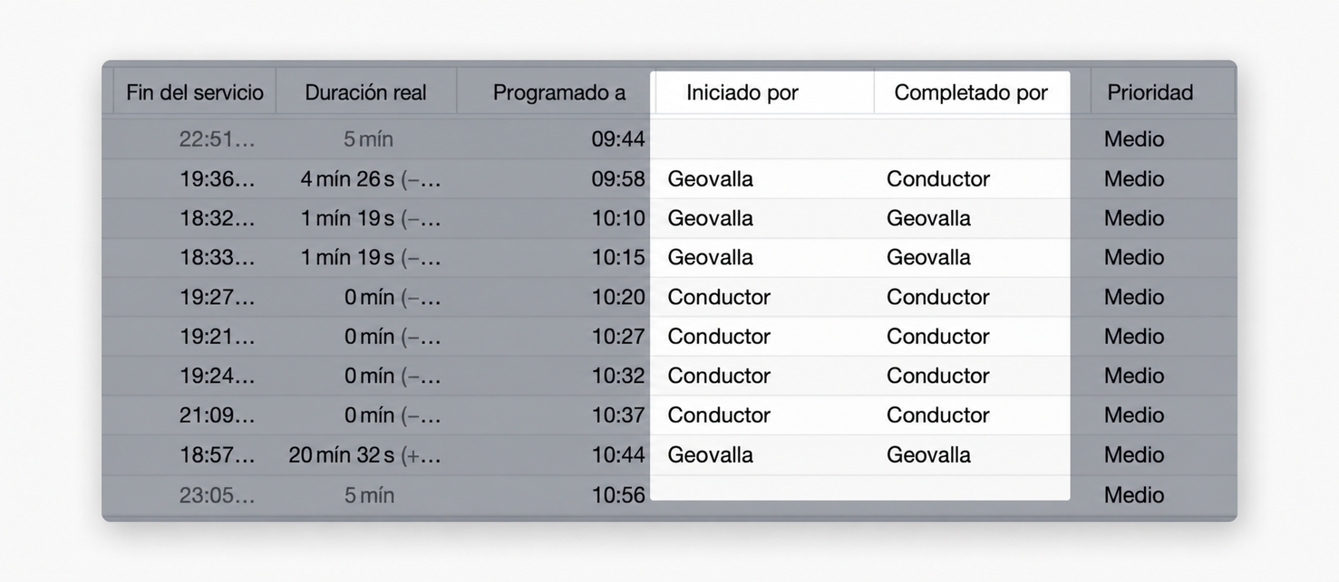The image size is (1339, 582).
Task: Select the 10:37 scheduled time cell
Action: pos(618,415)
